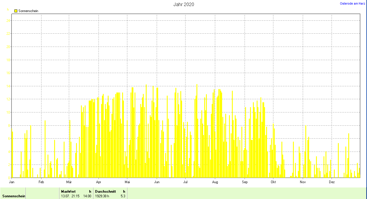Image resolution: width=367 pixels, height=199 pixels.
Task: Select the Feb label on the x-axis
Action: (41, 182)
